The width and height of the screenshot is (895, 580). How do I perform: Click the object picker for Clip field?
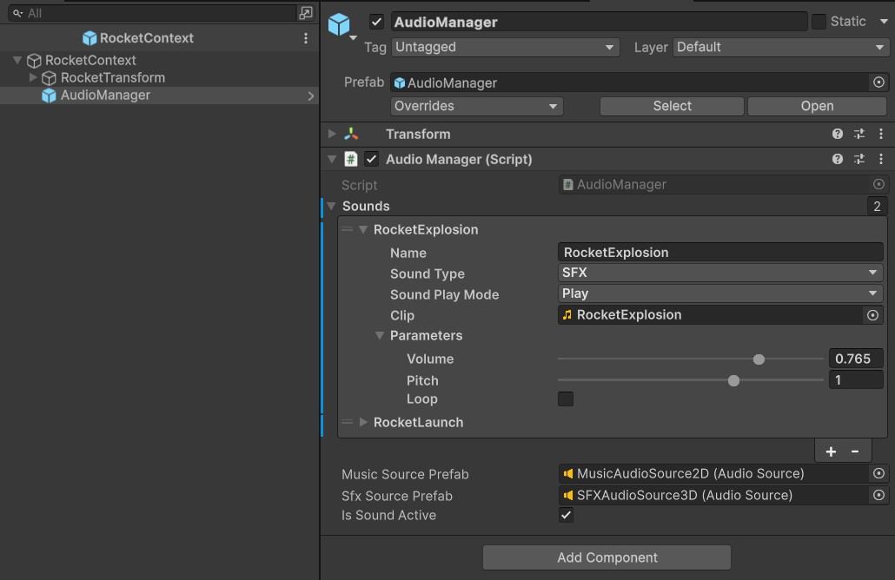coord(873,315)
